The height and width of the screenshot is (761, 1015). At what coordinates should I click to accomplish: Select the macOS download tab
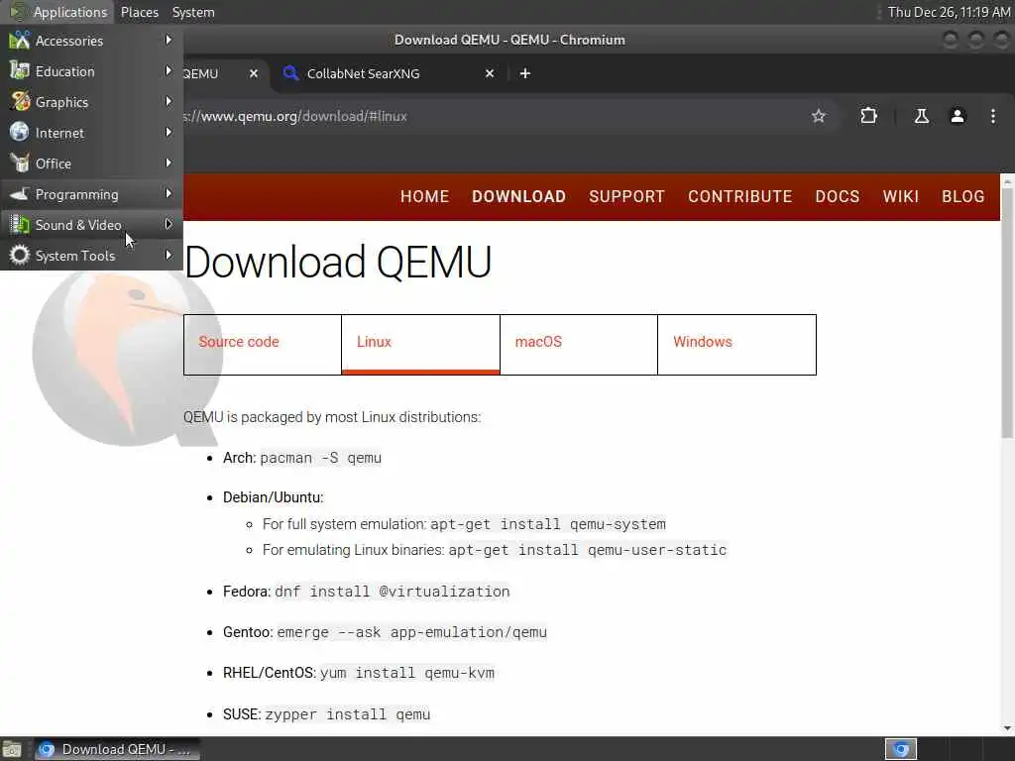pos(579,344)
